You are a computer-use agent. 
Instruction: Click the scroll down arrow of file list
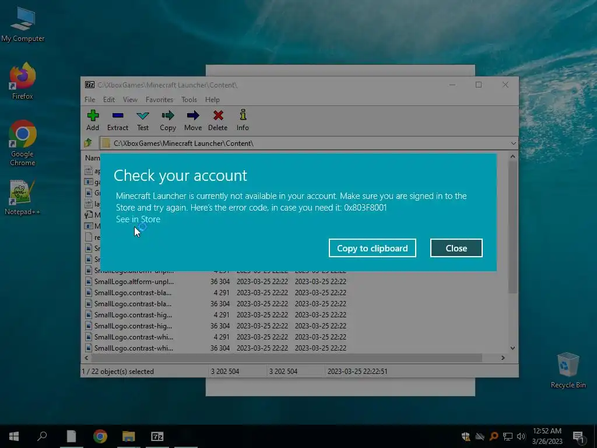pos(513,348)
